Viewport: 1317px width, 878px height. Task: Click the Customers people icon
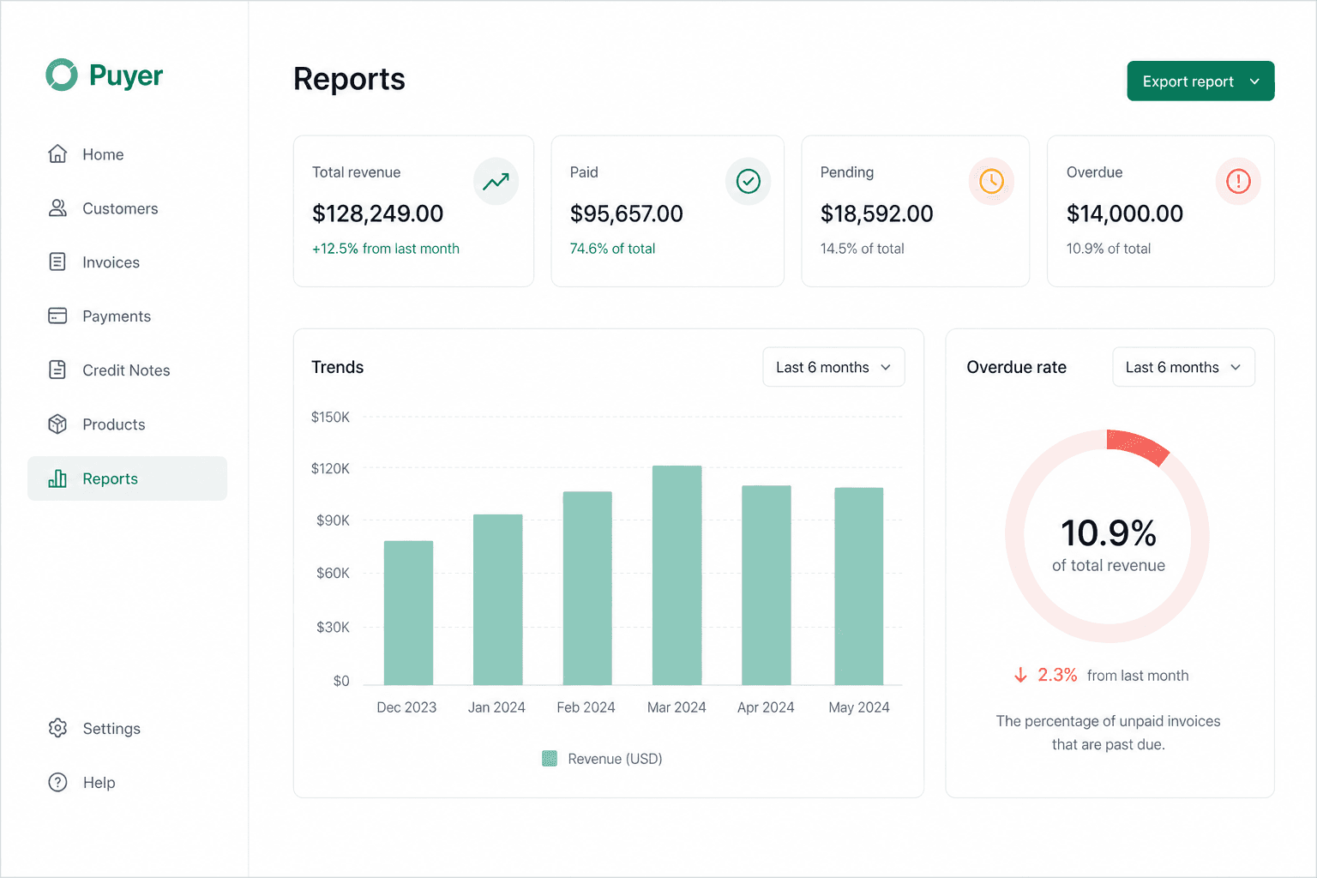tap(57, 207)
